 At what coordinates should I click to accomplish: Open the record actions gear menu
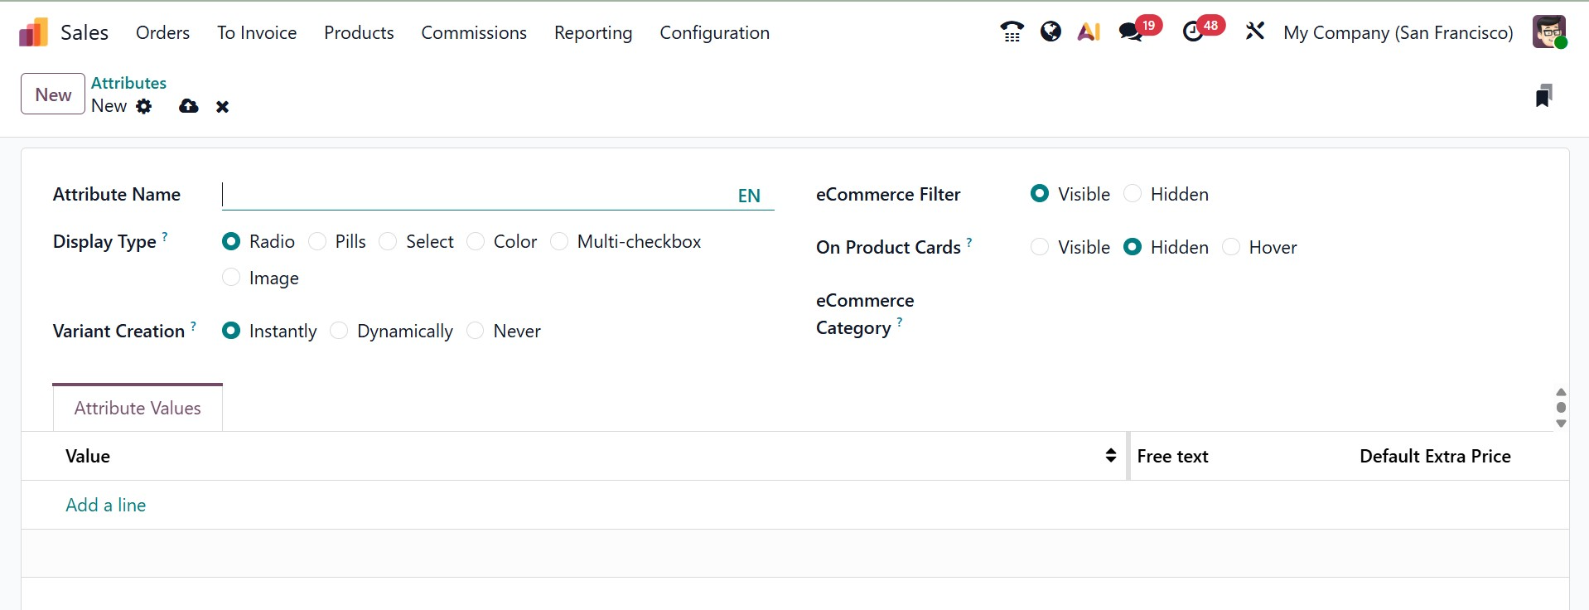(x=144, y=106)
